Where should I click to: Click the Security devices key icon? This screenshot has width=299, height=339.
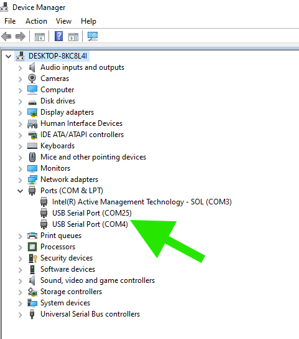click(32, 258)
